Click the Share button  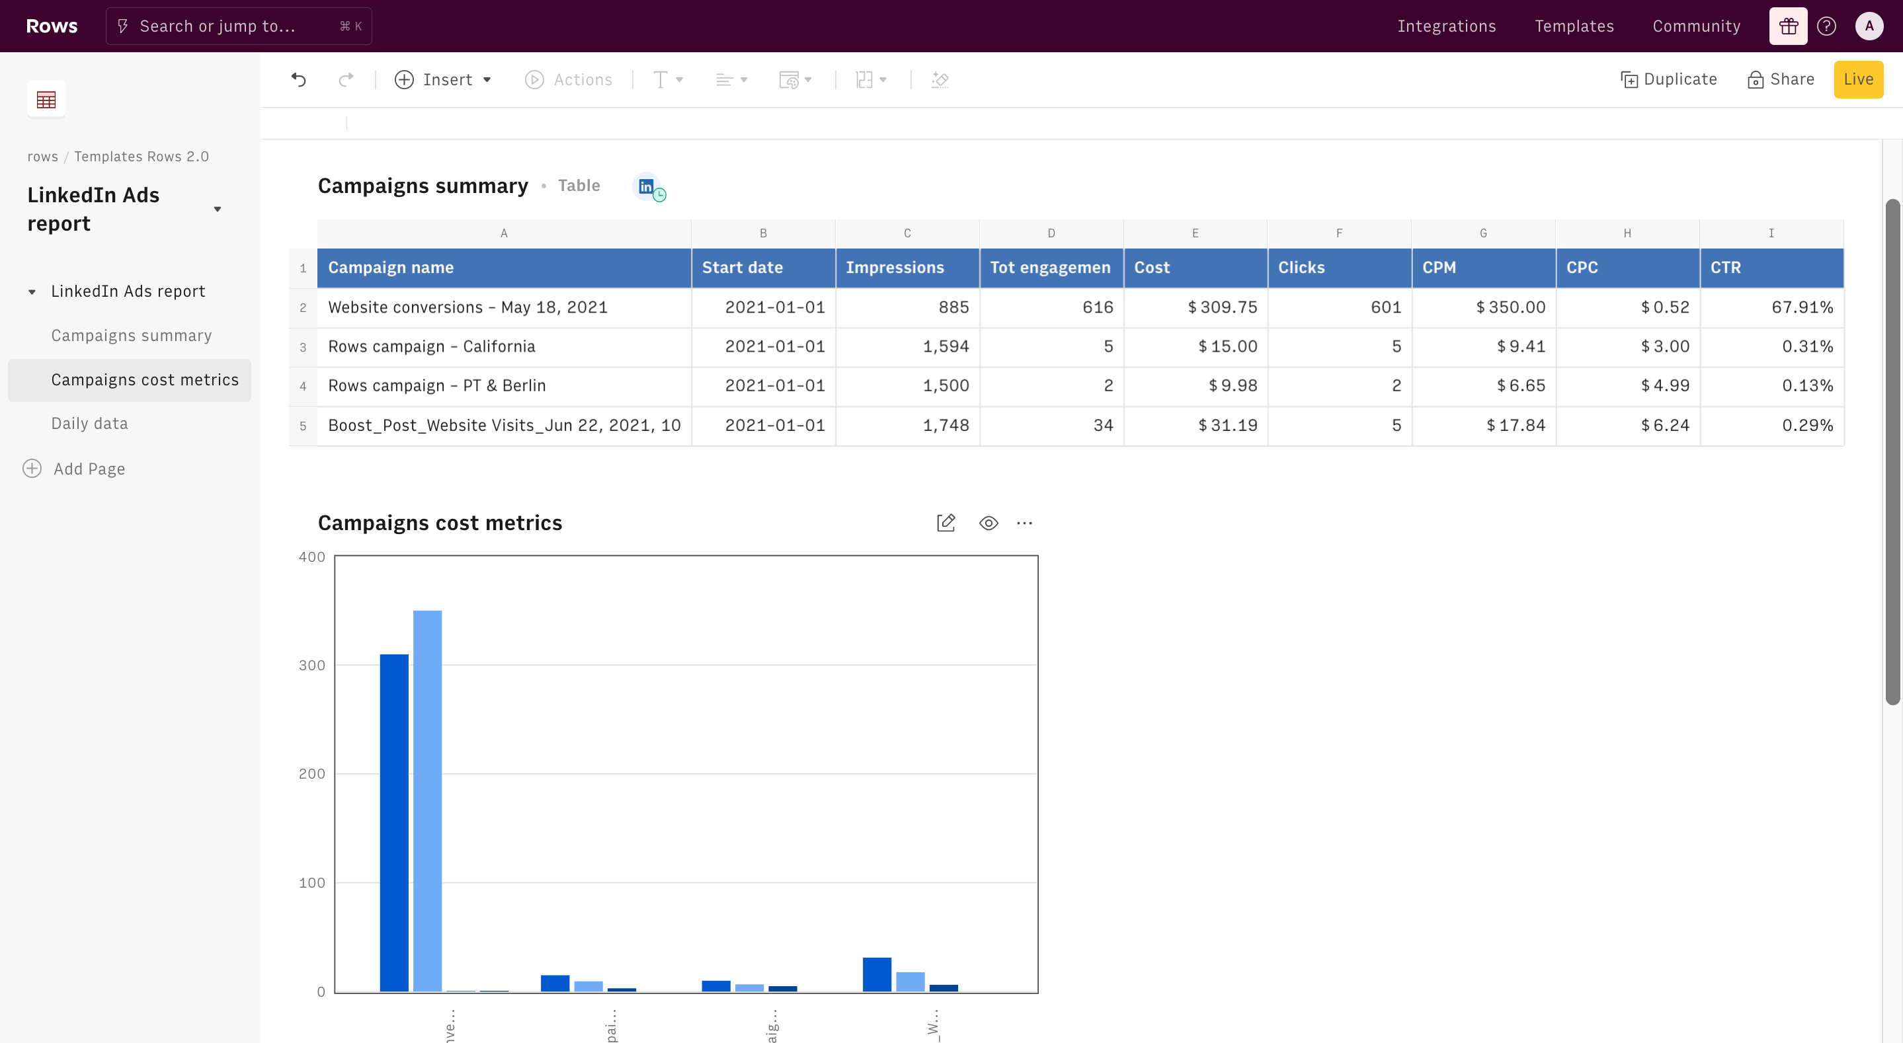tap(1781, 80)
